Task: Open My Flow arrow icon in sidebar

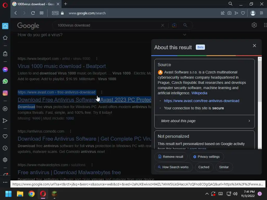Action: click(5, 121)
